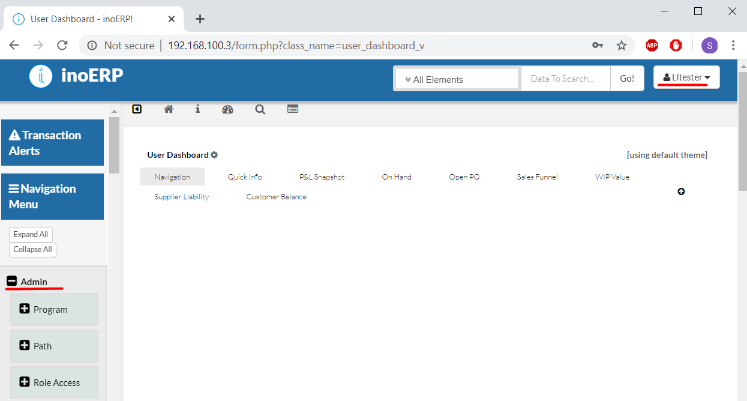Collapse the Admin tree node
The width and height of the screenshot is (747, 401).
12,281
